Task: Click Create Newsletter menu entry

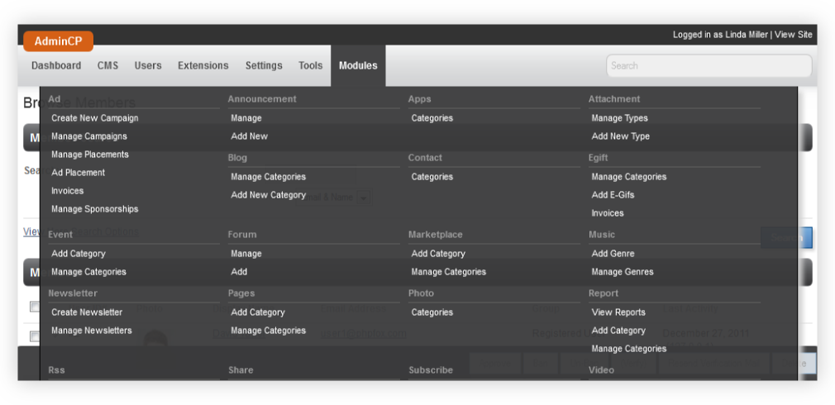Action: coord(87,312)
